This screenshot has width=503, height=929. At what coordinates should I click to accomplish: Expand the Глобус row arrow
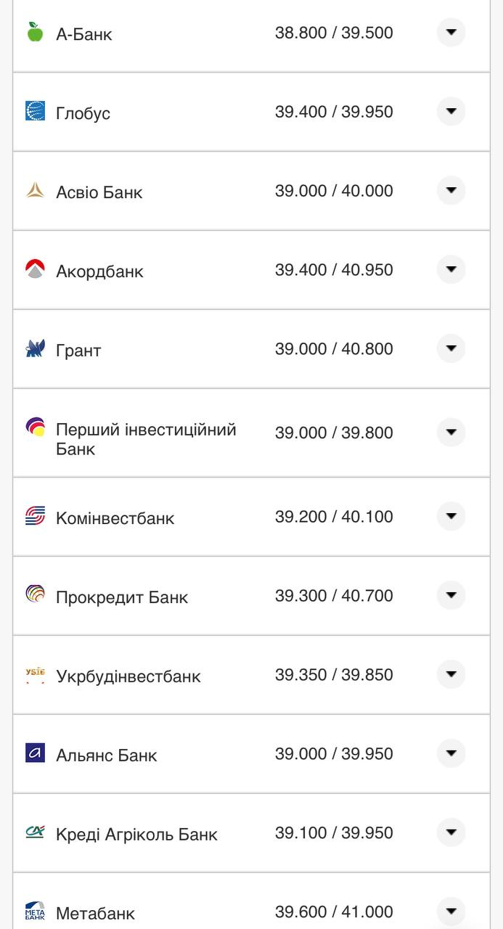click(x=451, y=111)
